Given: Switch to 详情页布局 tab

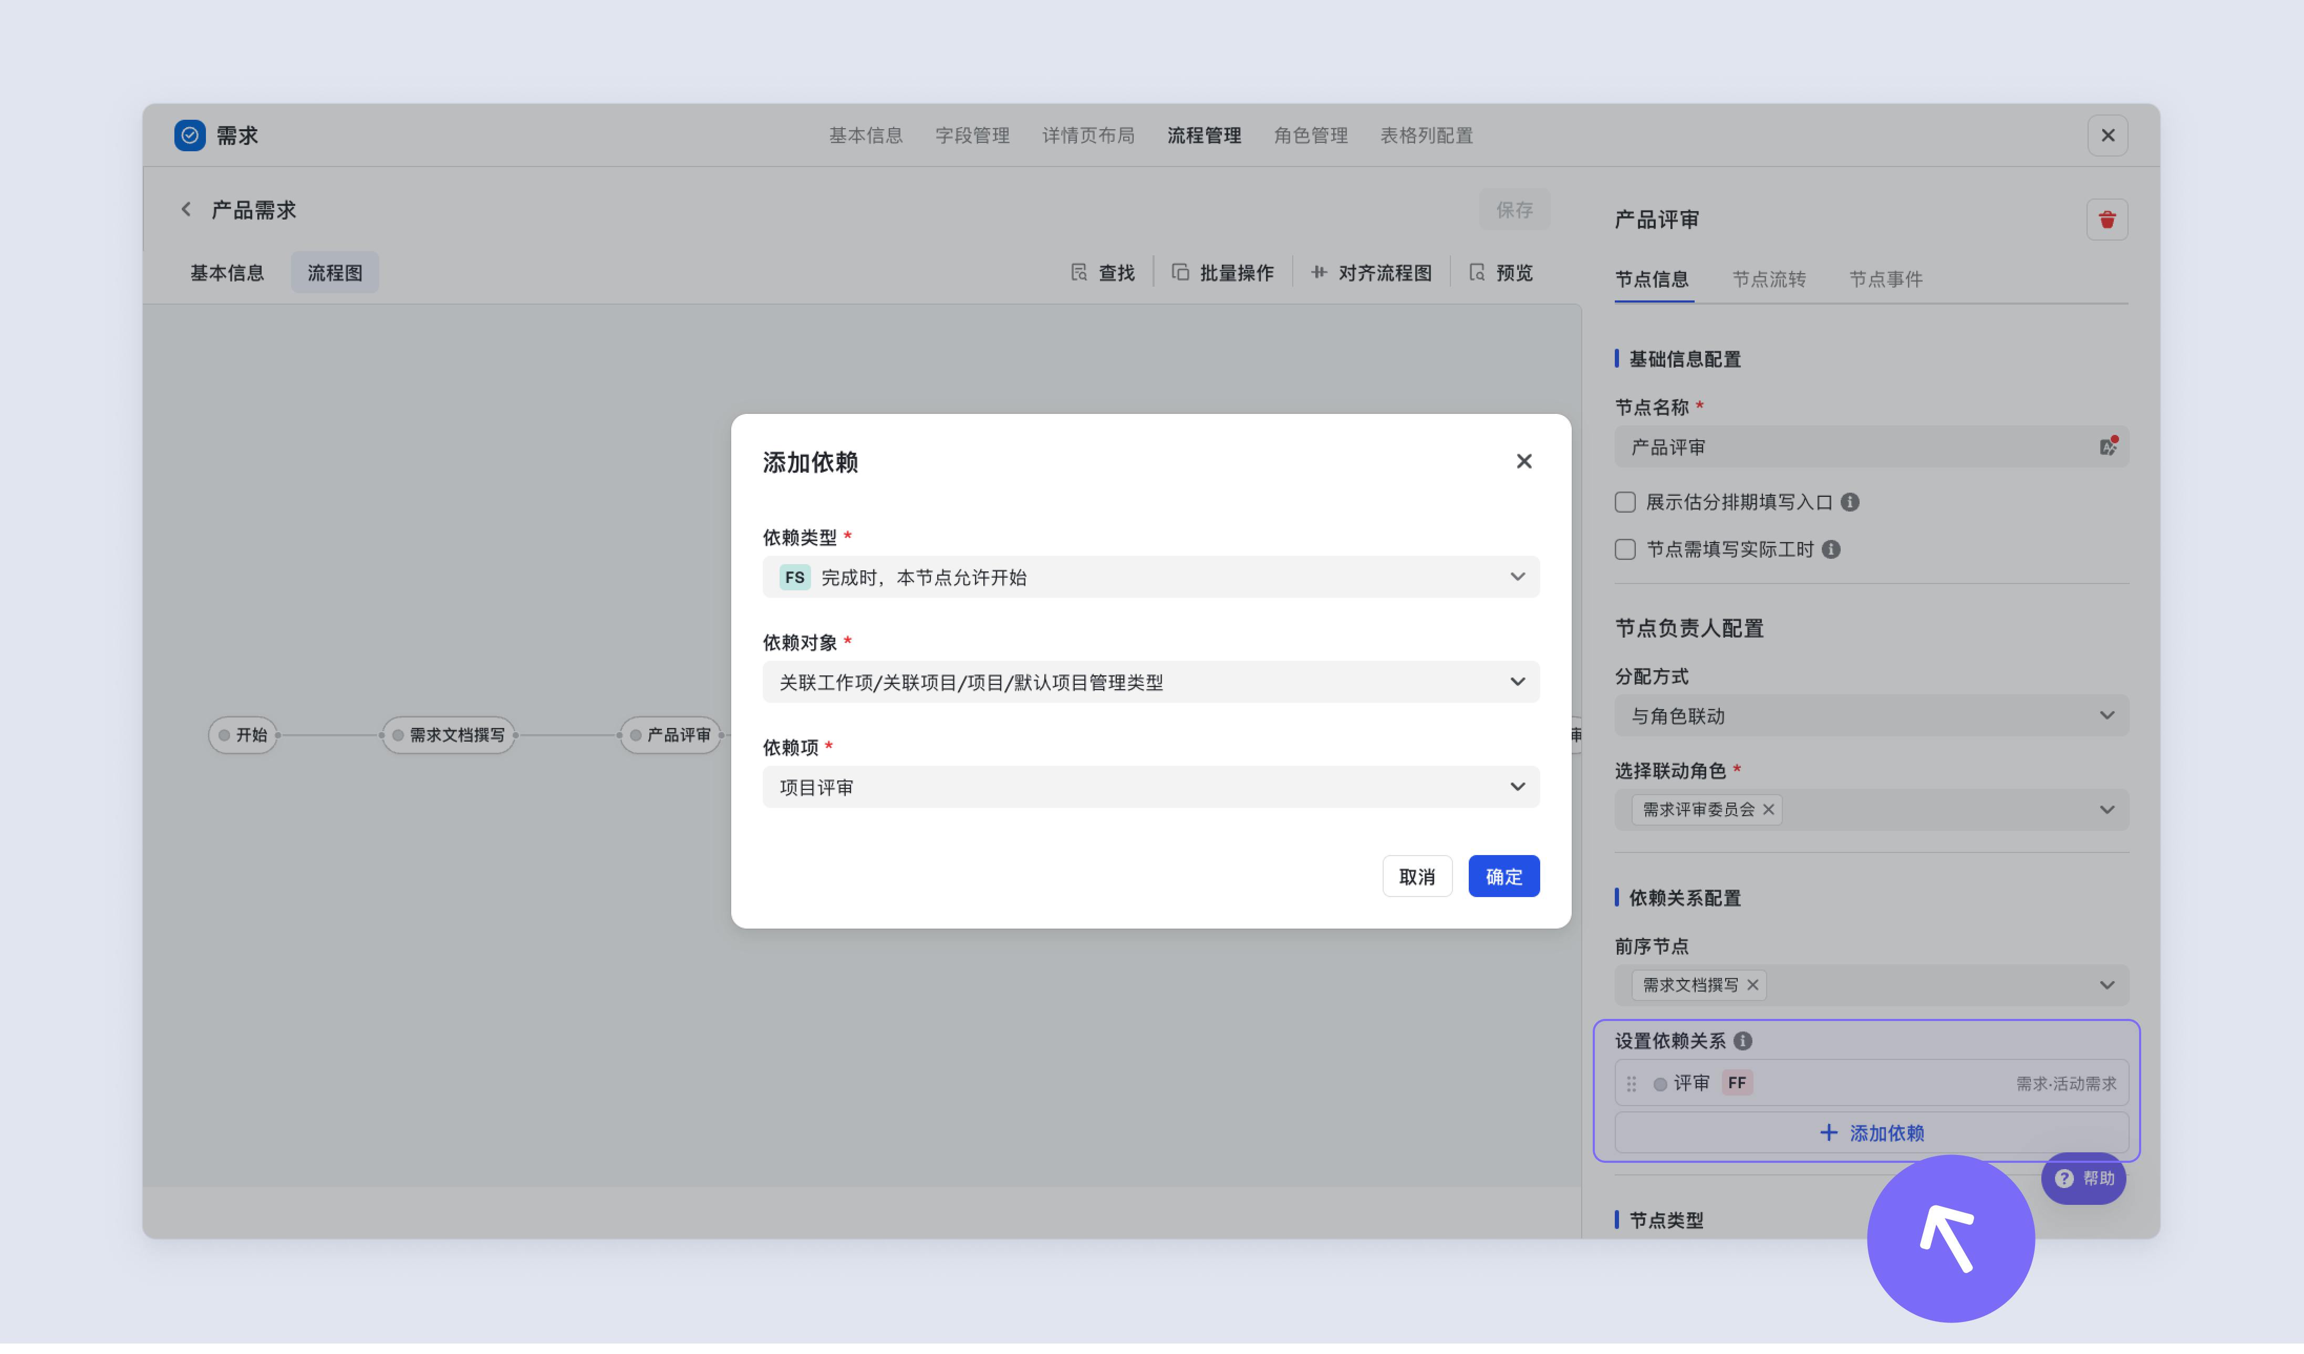Looking at the screenshot, I should click(1088, 136).
